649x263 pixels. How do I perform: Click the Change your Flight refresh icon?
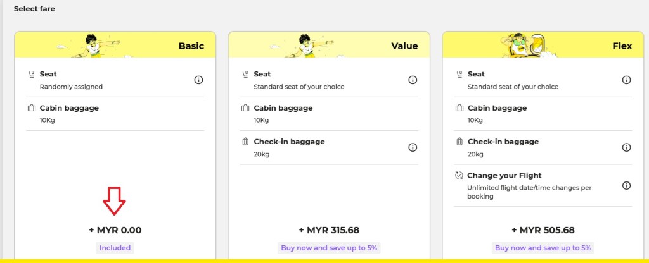(x=459, y=175)
